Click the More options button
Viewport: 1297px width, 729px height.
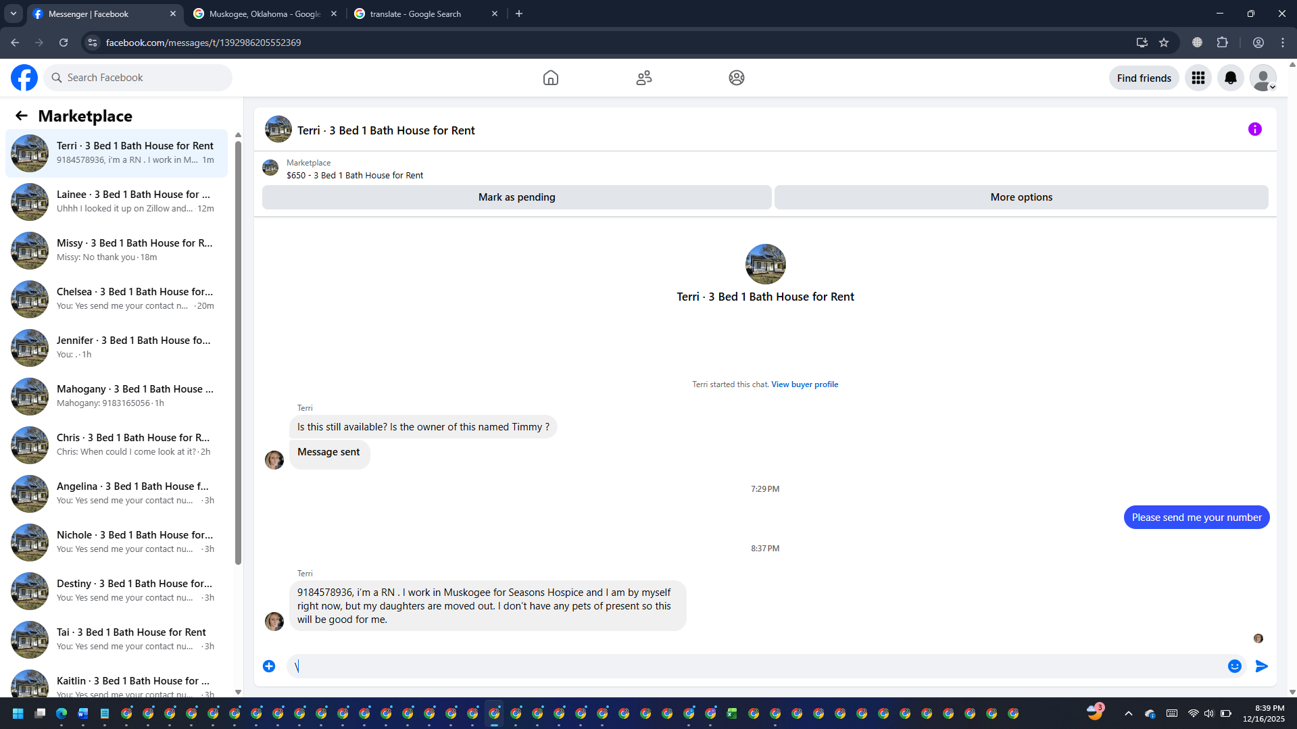(1021, 197)
